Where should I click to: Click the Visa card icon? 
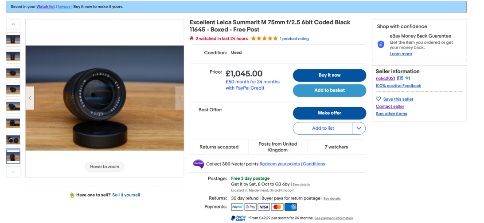point(264,207)
